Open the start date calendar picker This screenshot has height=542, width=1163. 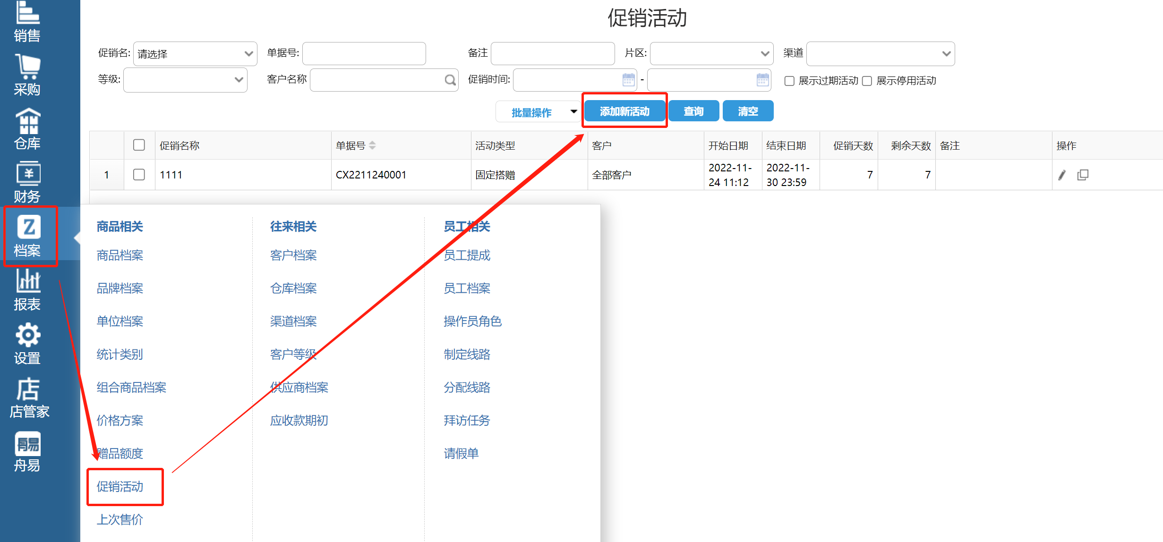629,80
